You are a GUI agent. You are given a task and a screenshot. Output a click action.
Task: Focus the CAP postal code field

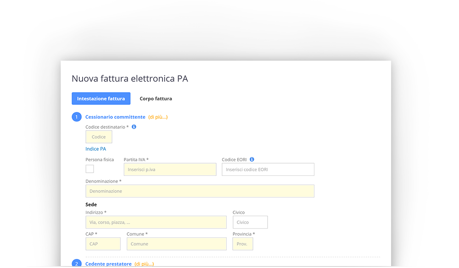point(103,244)
